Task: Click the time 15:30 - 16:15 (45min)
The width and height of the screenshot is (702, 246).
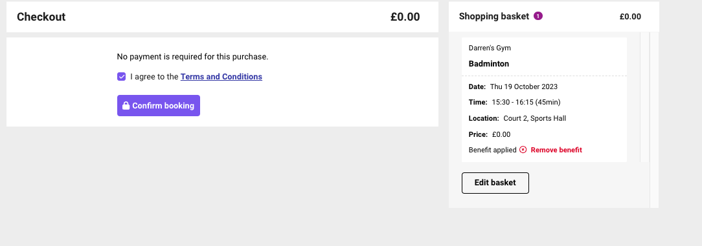Action: tap(526, 102)
